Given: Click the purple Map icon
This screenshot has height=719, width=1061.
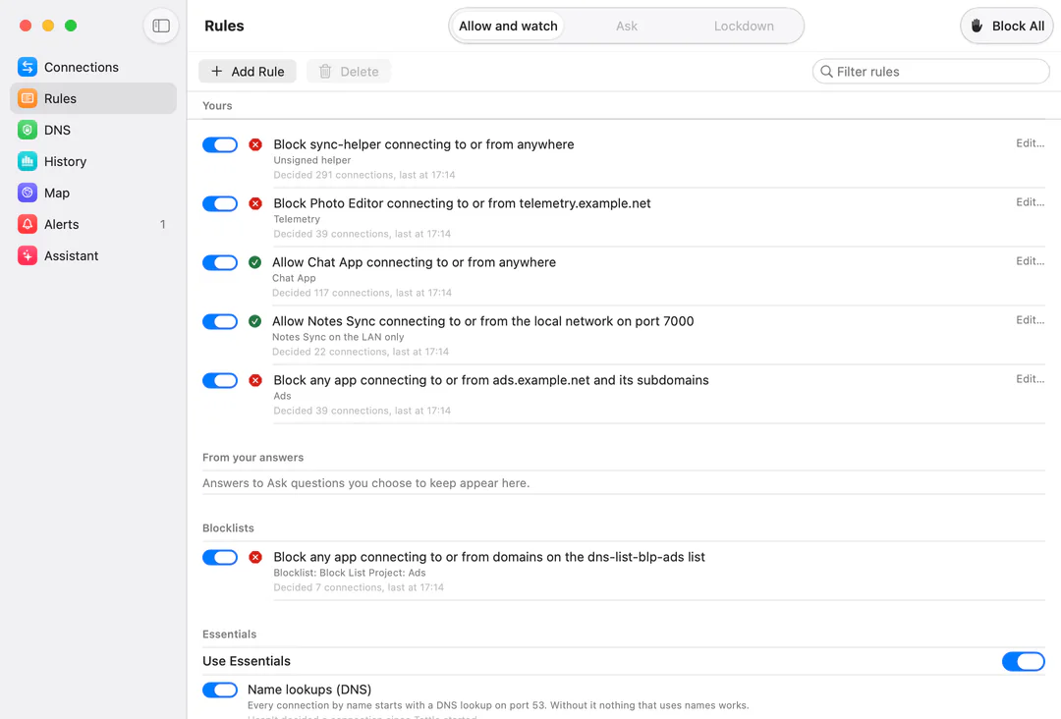Looking at the screenshot, I should pos(28,193).
